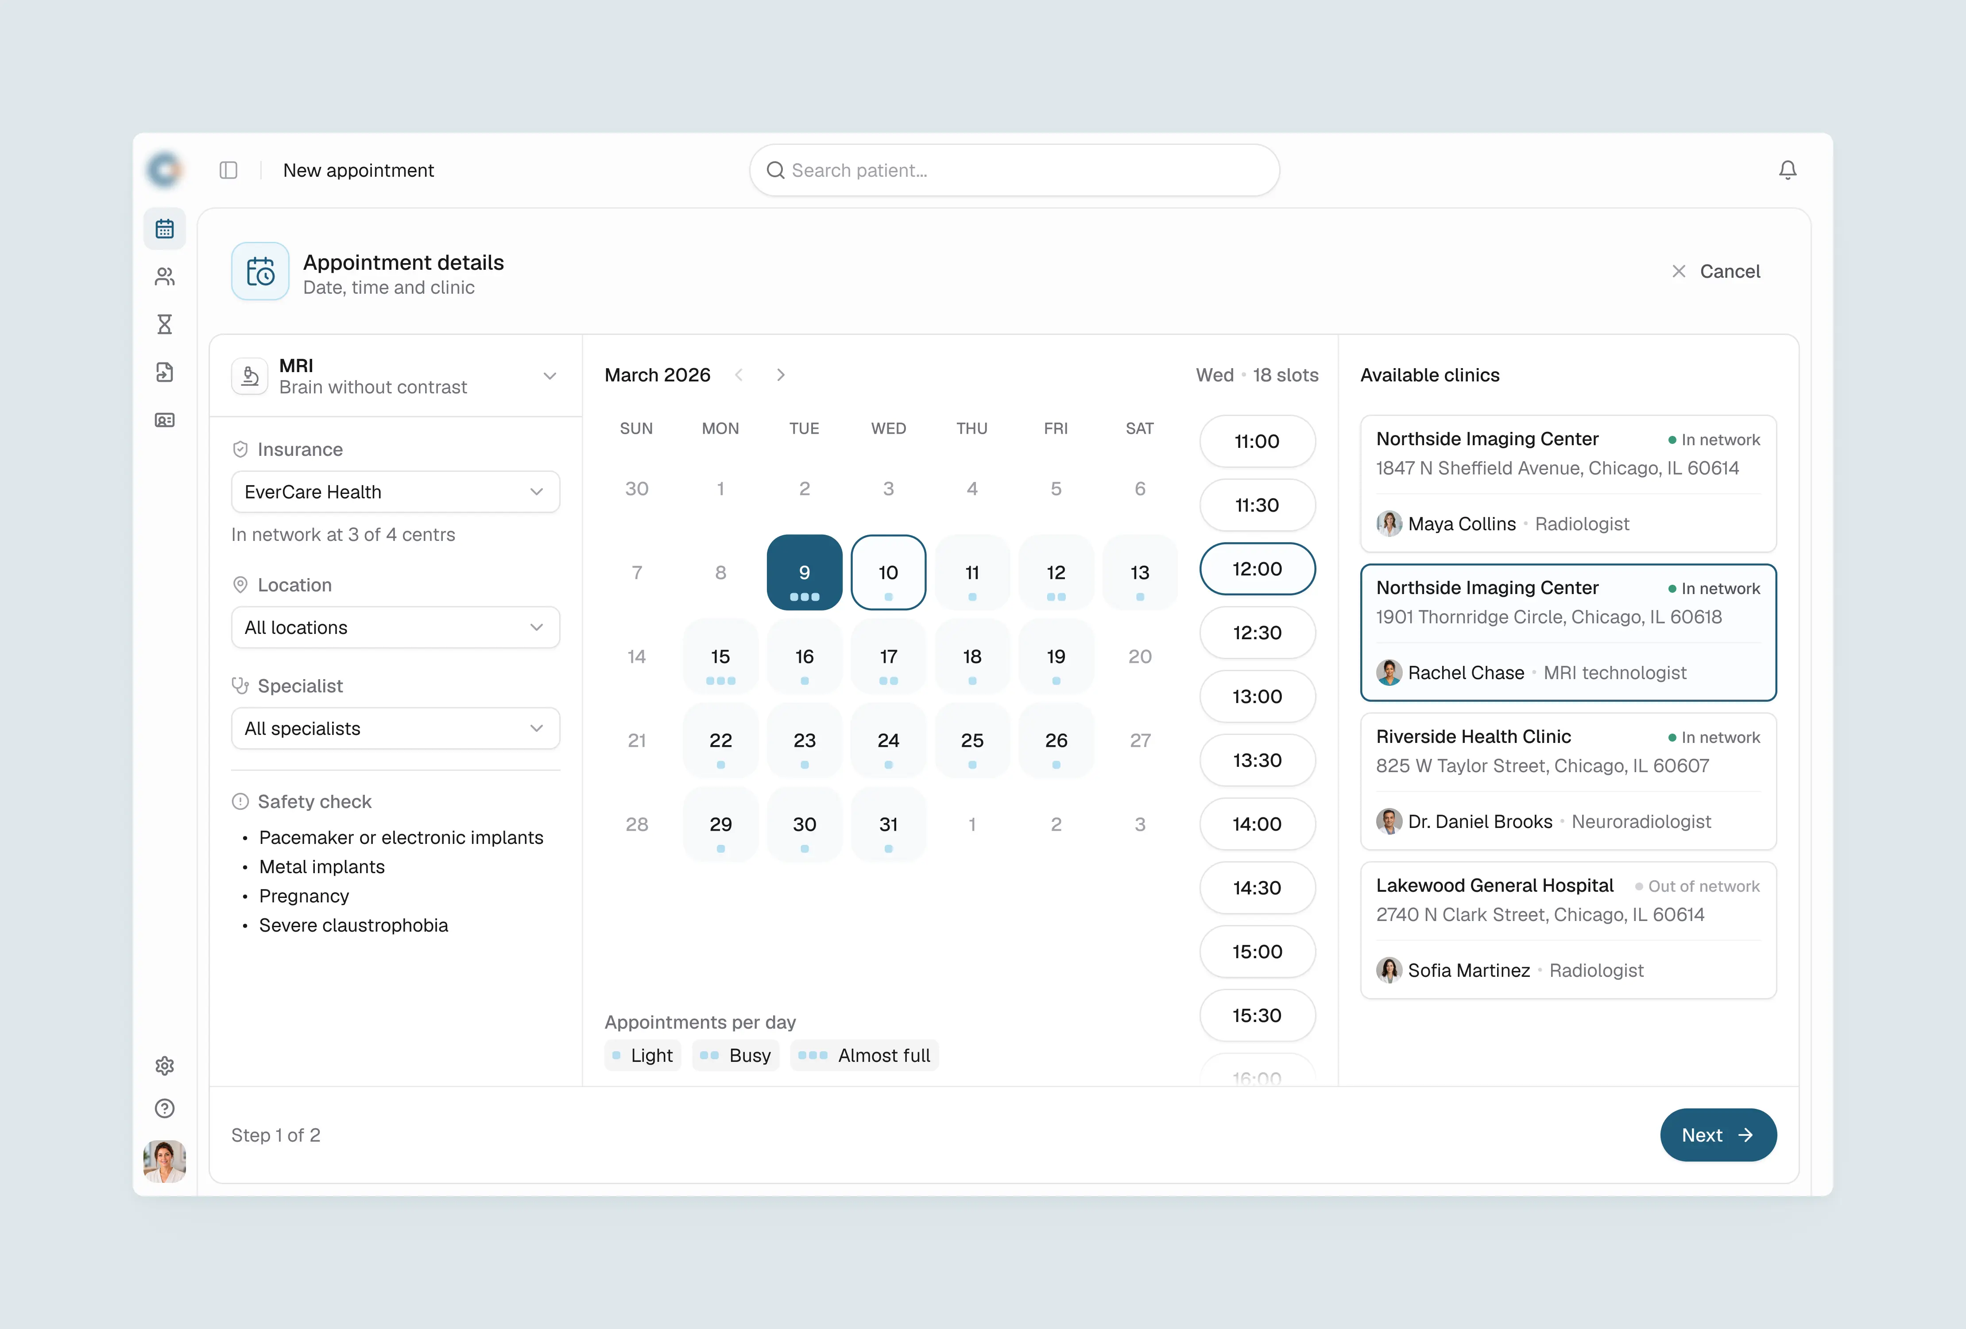This screenshot has height=1329, width=1966.
Task: Select March 31 on the calendar
Action: point(888,824)
